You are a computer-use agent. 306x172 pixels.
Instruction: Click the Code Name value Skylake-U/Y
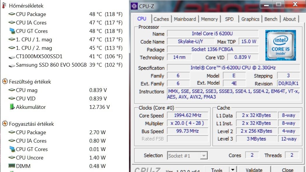click(x=190, y=41)
